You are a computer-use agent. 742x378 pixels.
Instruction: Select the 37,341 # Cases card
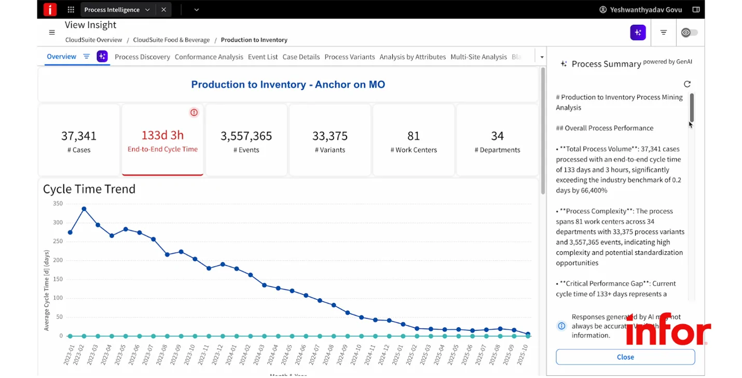point(79,140)
